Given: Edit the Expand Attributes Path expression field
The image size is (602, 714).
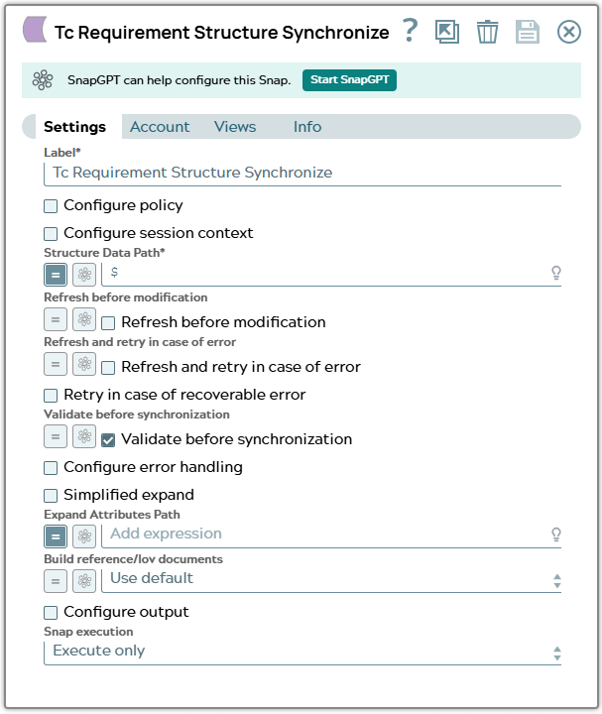Looking at the screenshot, I should point(324,535).
